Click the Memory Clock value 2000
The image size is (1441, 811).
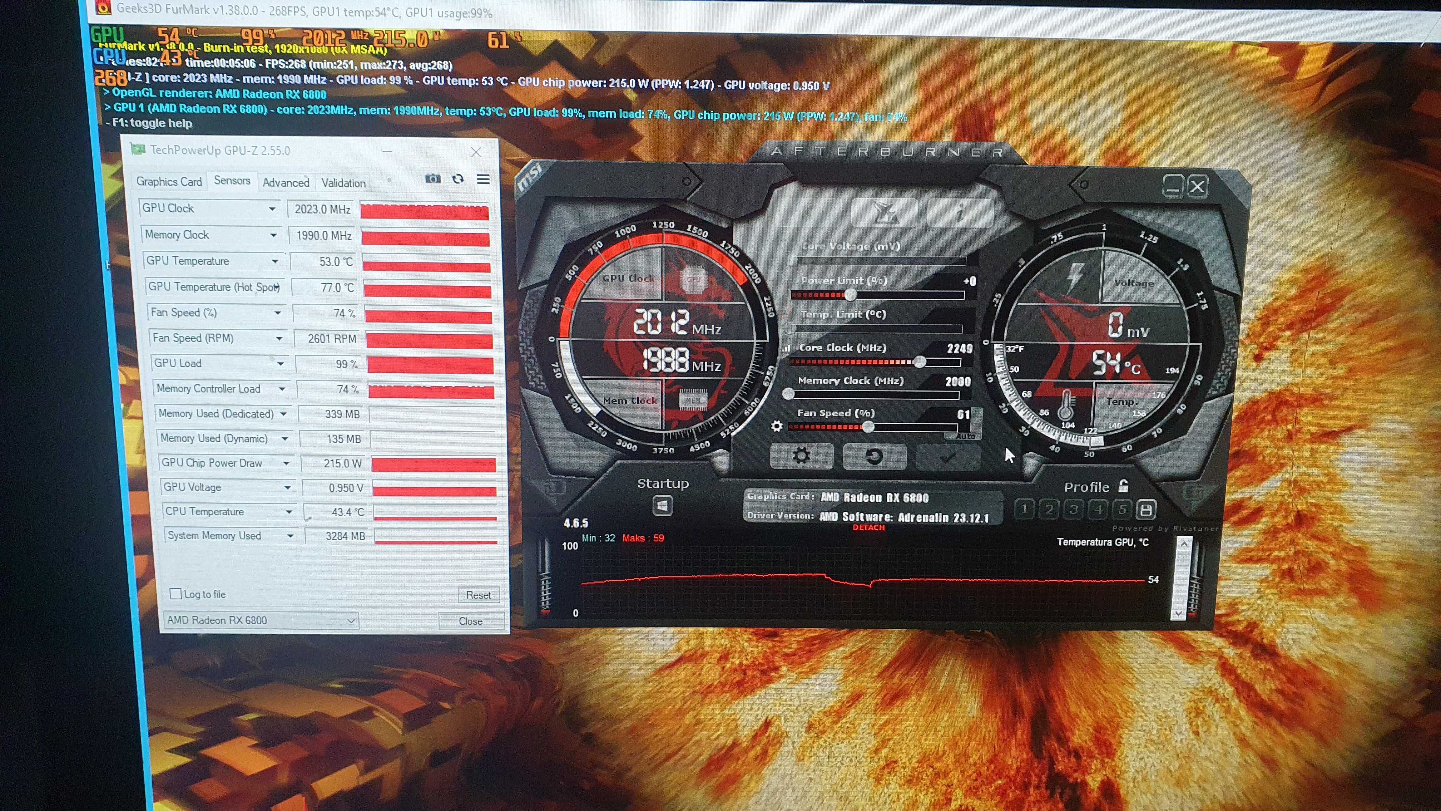[x=958, y=382]
